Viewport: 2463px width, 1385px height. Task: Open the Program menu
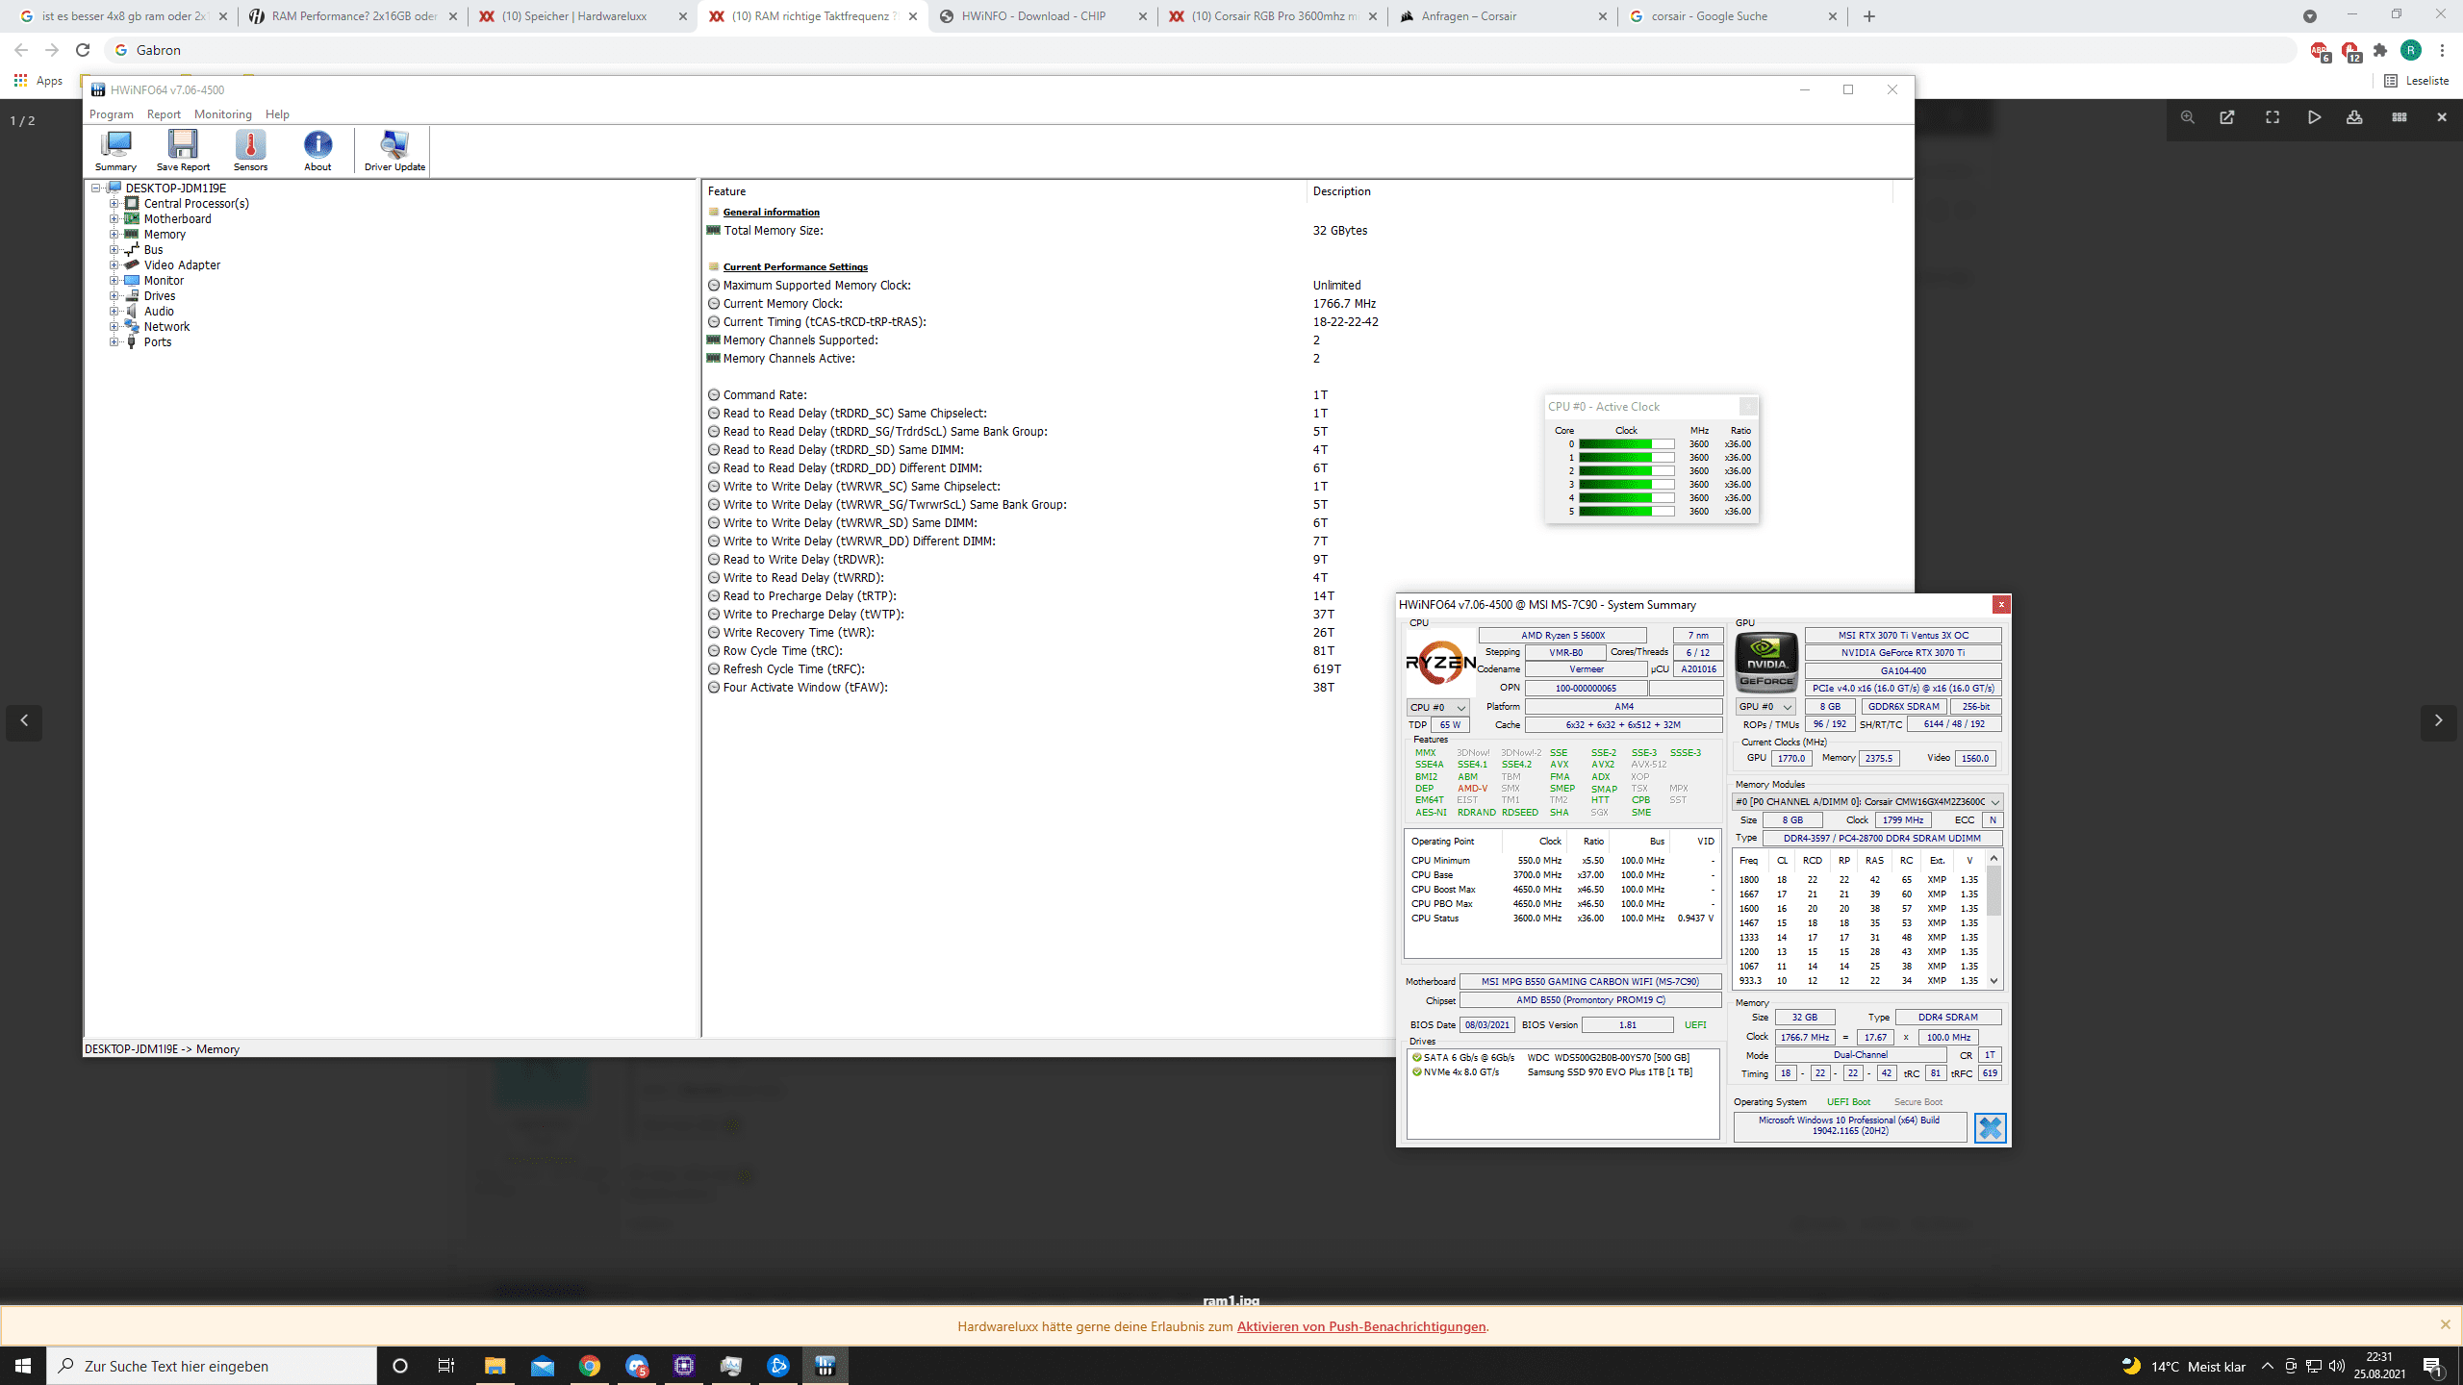(112, 114)
